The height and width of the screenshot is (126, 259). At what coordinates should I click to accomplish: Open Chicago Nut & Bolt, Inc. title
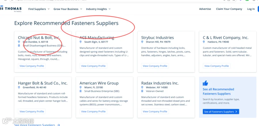[39, 38]
